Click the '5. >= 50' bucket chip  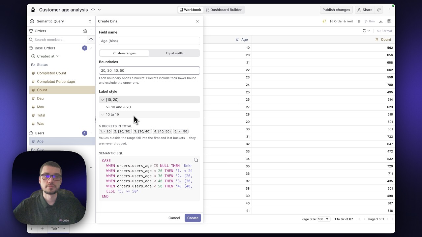coord(181,131)
